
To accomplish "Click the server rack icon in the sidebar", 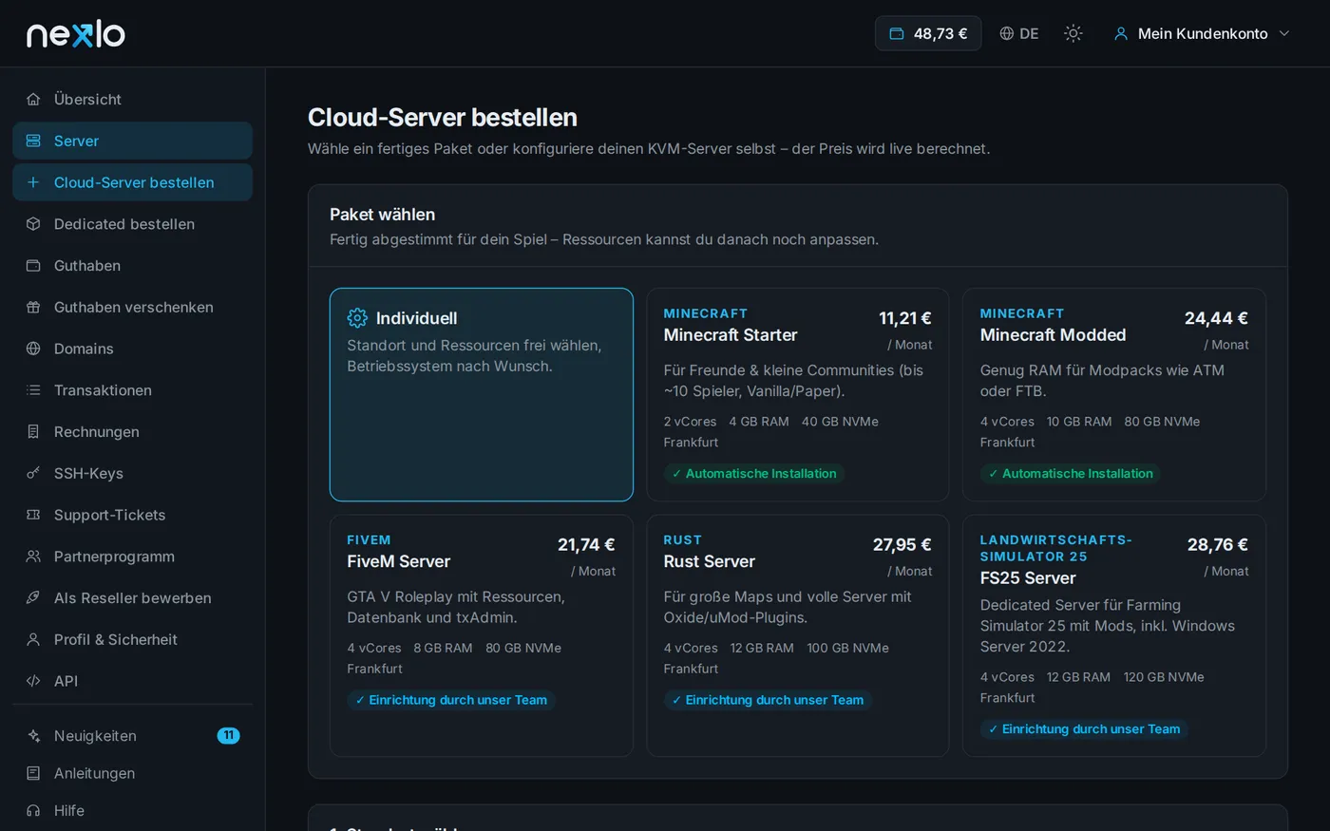I will pos(33,141).
